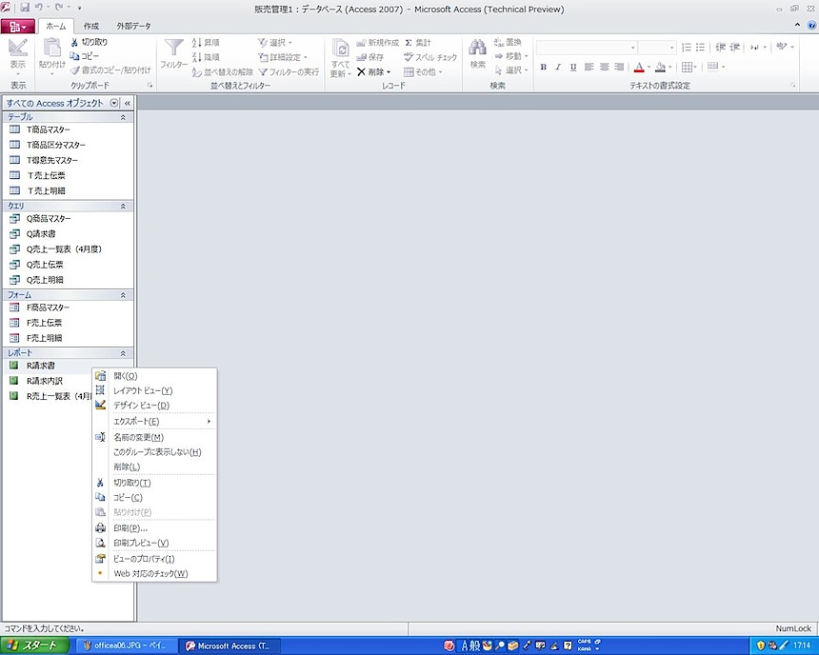819x655 pixels.
Task: Toggle Bold formatting
Action: pos(543,67)
